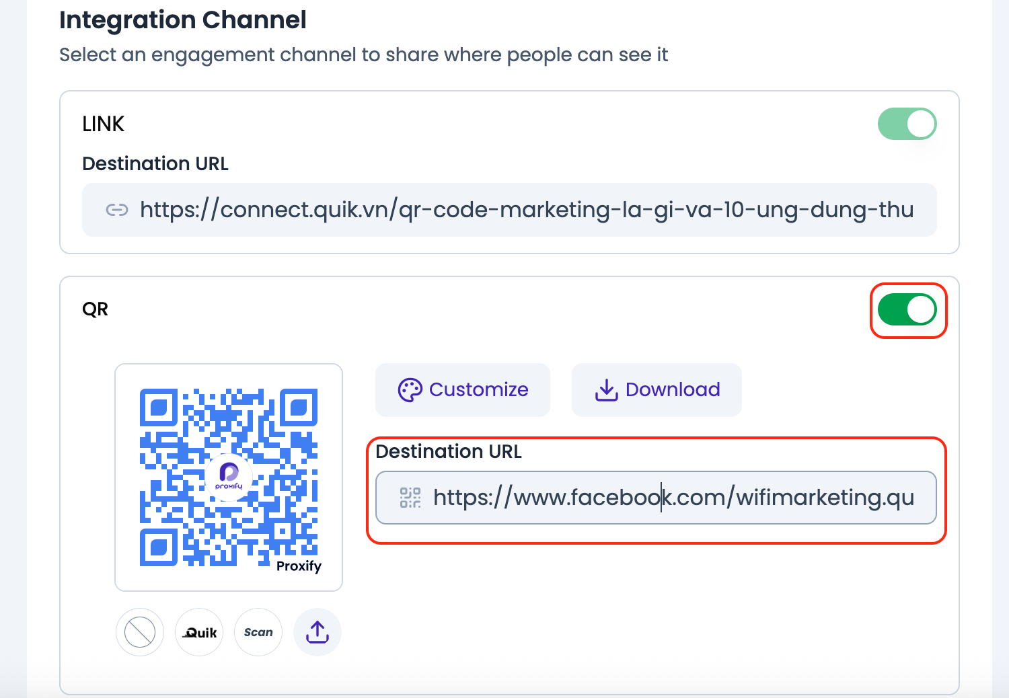Click the download arrow icon on Download button

[605, 389]
